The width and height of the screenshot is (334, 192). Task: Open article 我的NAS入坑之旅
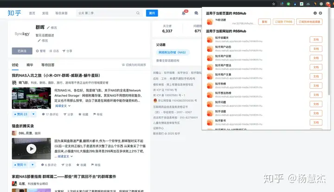[56, 75]
